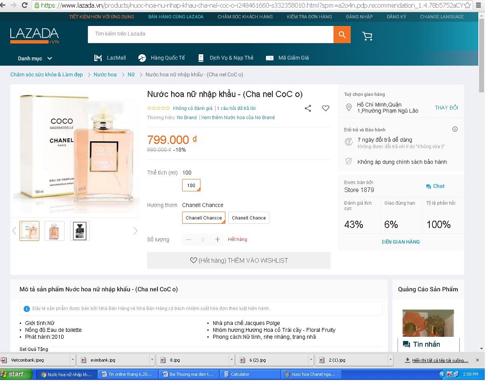489x391 pixels.
Task: Reload the page in browser
Action: 24,5
